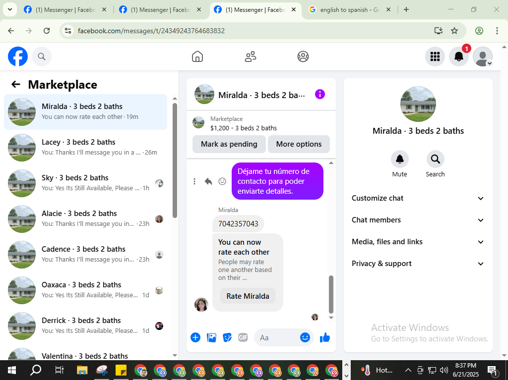This screenshot has width=508, height=380.
Task: Open the Lacey conversation
Action: tap(85, 148)
